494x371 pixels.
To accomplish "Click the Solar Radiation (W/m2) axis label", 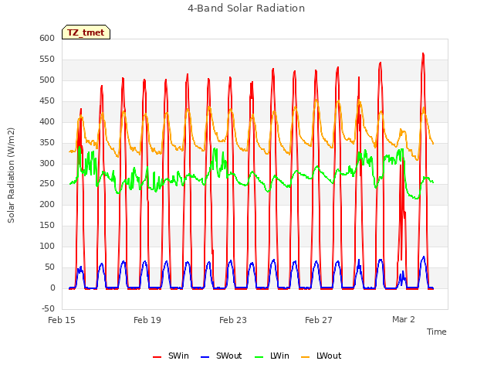I will point(11,175).
